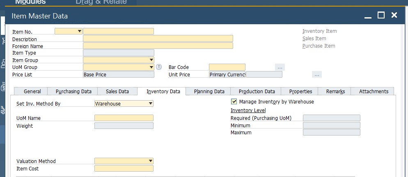Select the Drag & Relate tab
Viewport: 408px width, 177px height.
(101, 2)
